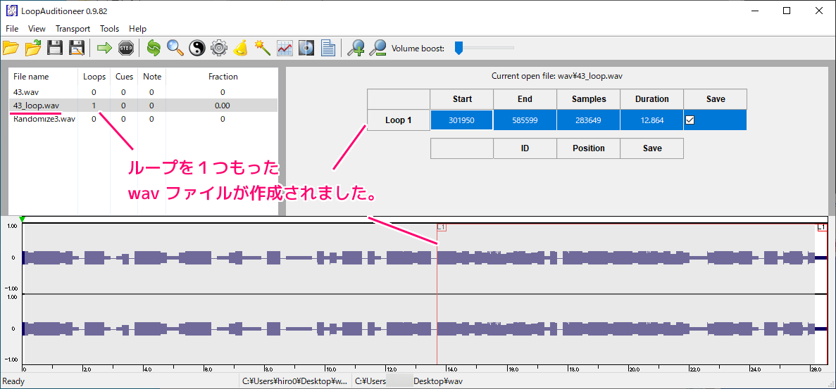Click the yellow bell toolbar icon
The width and height of the screenshot is (836, 389).
[x=241, y=48]
